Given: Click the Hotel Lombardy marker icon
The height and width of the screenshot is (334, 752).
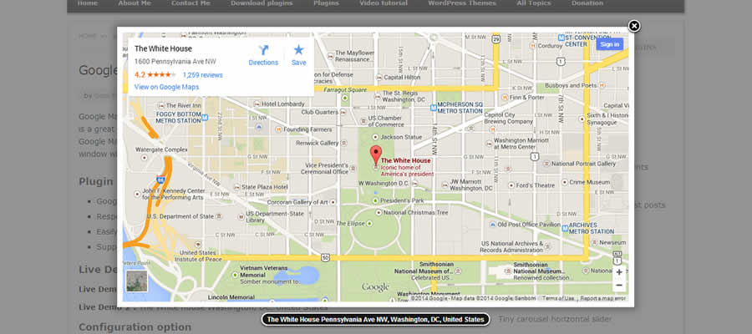Looking at the screenshot, I should (x=257, y=104).
